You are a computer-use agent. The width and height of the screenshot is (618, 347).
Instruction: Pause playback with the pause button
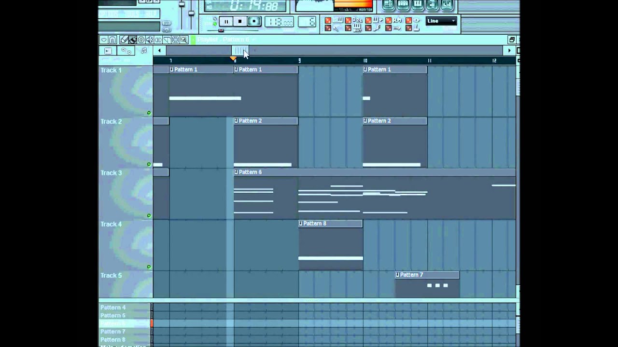pyautogui.click(x=226, y=21)
